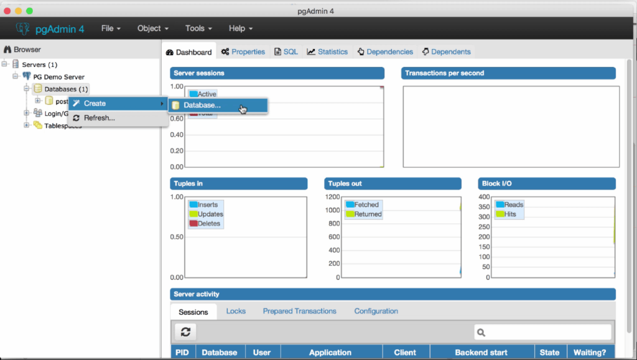This screenshot has height=360, width=637.
Task: Click the Refresh icon in Server activity
Action: tap(185, 332)
